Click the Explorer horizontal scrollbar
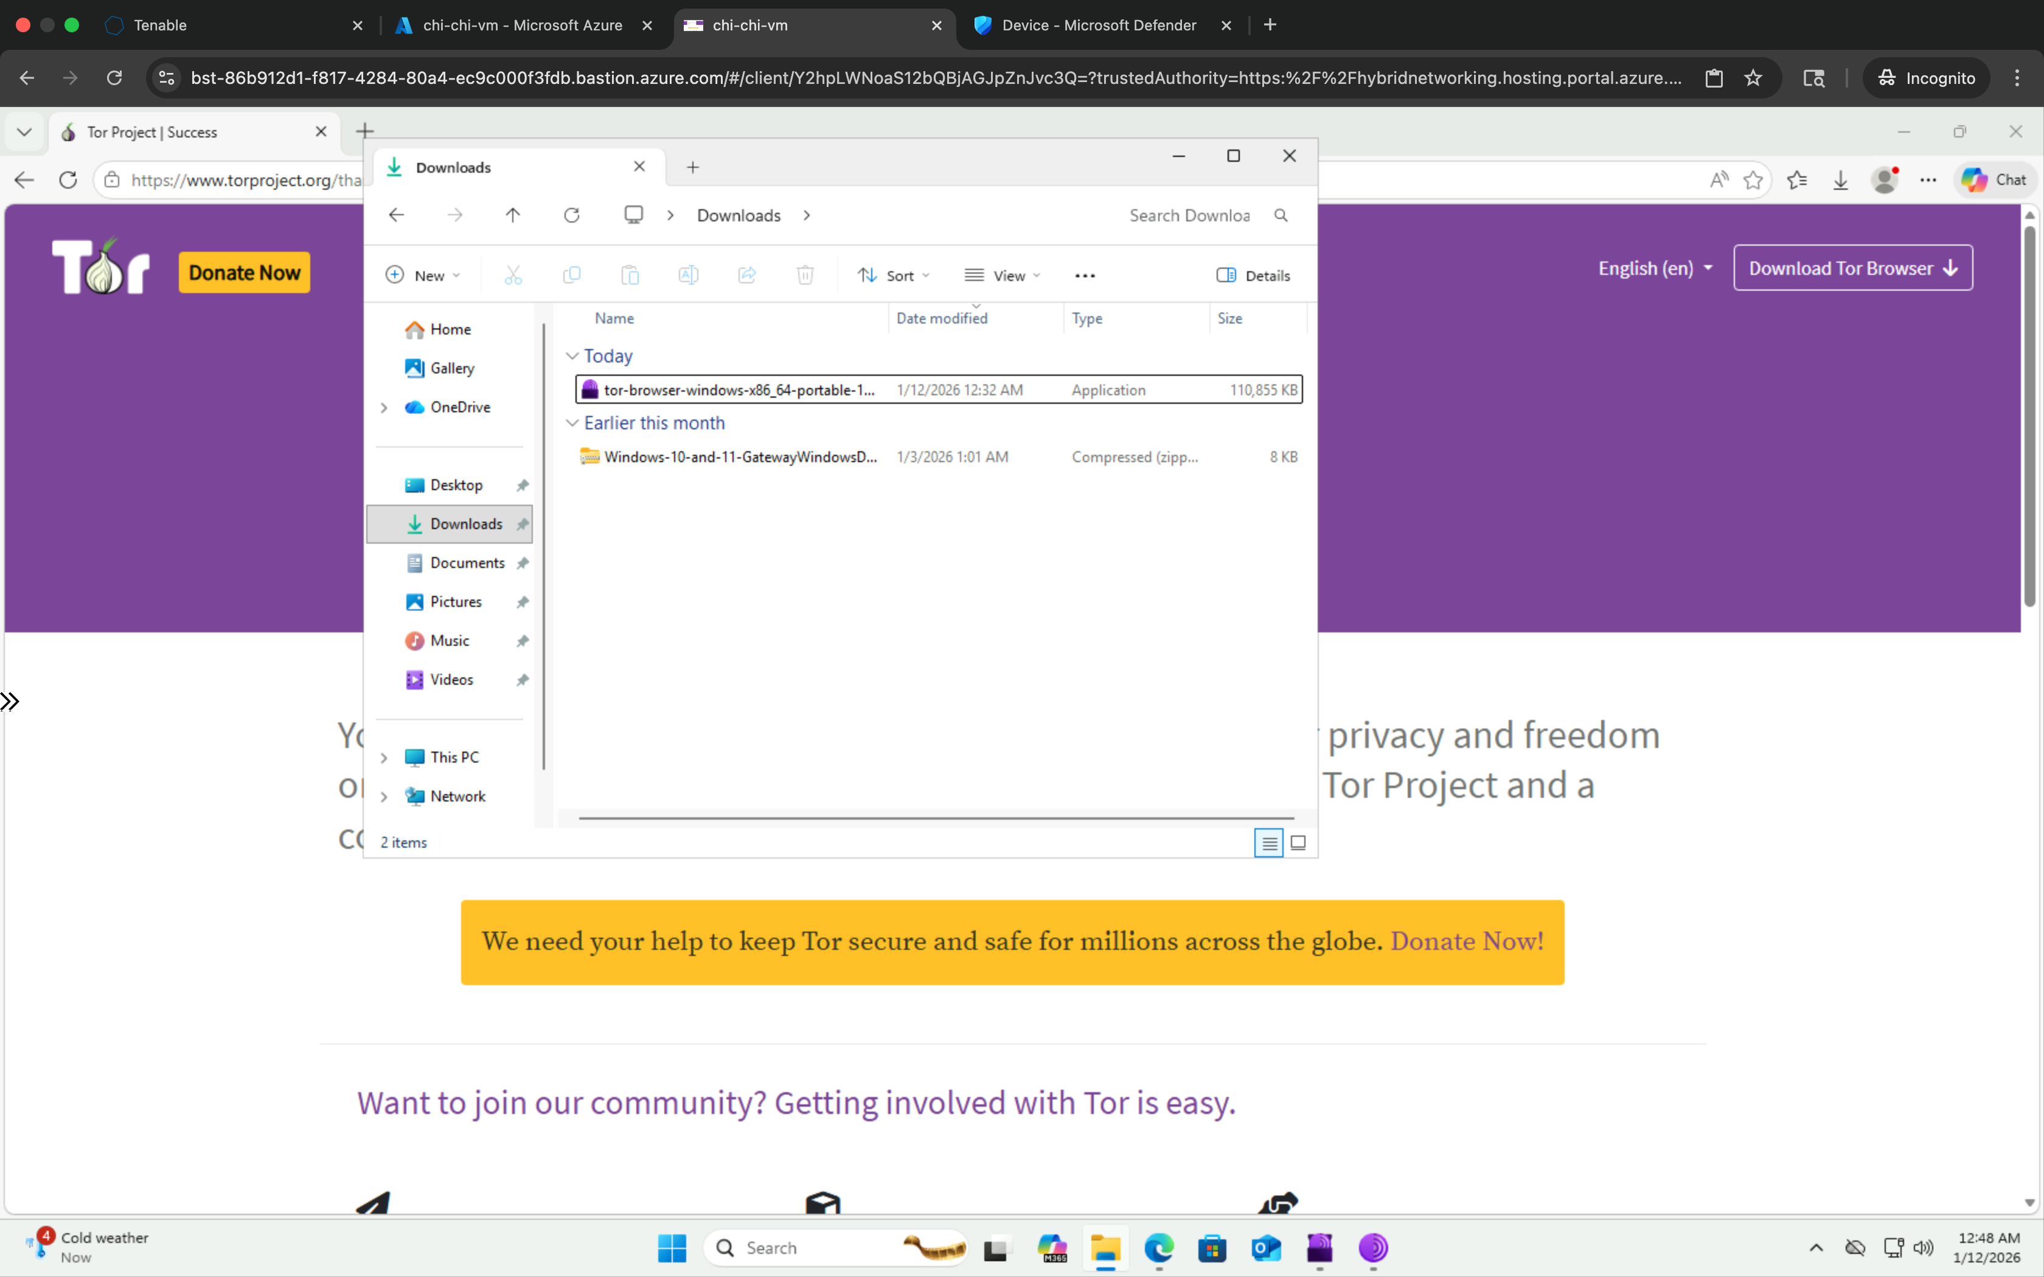Image resolution: width=2044 pixels, height=1277 pixels. [936, 817]
